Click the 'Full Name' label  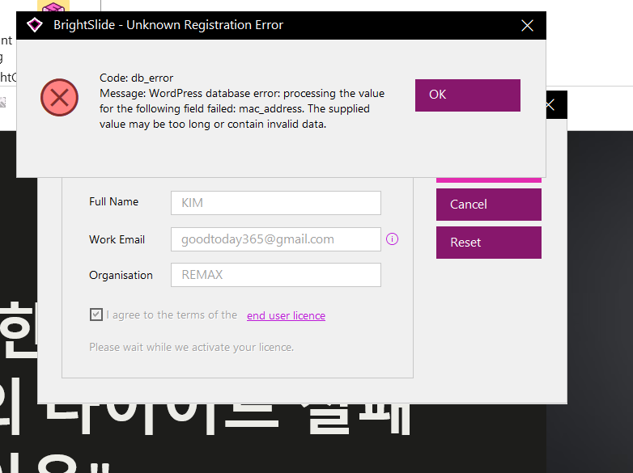114,201
